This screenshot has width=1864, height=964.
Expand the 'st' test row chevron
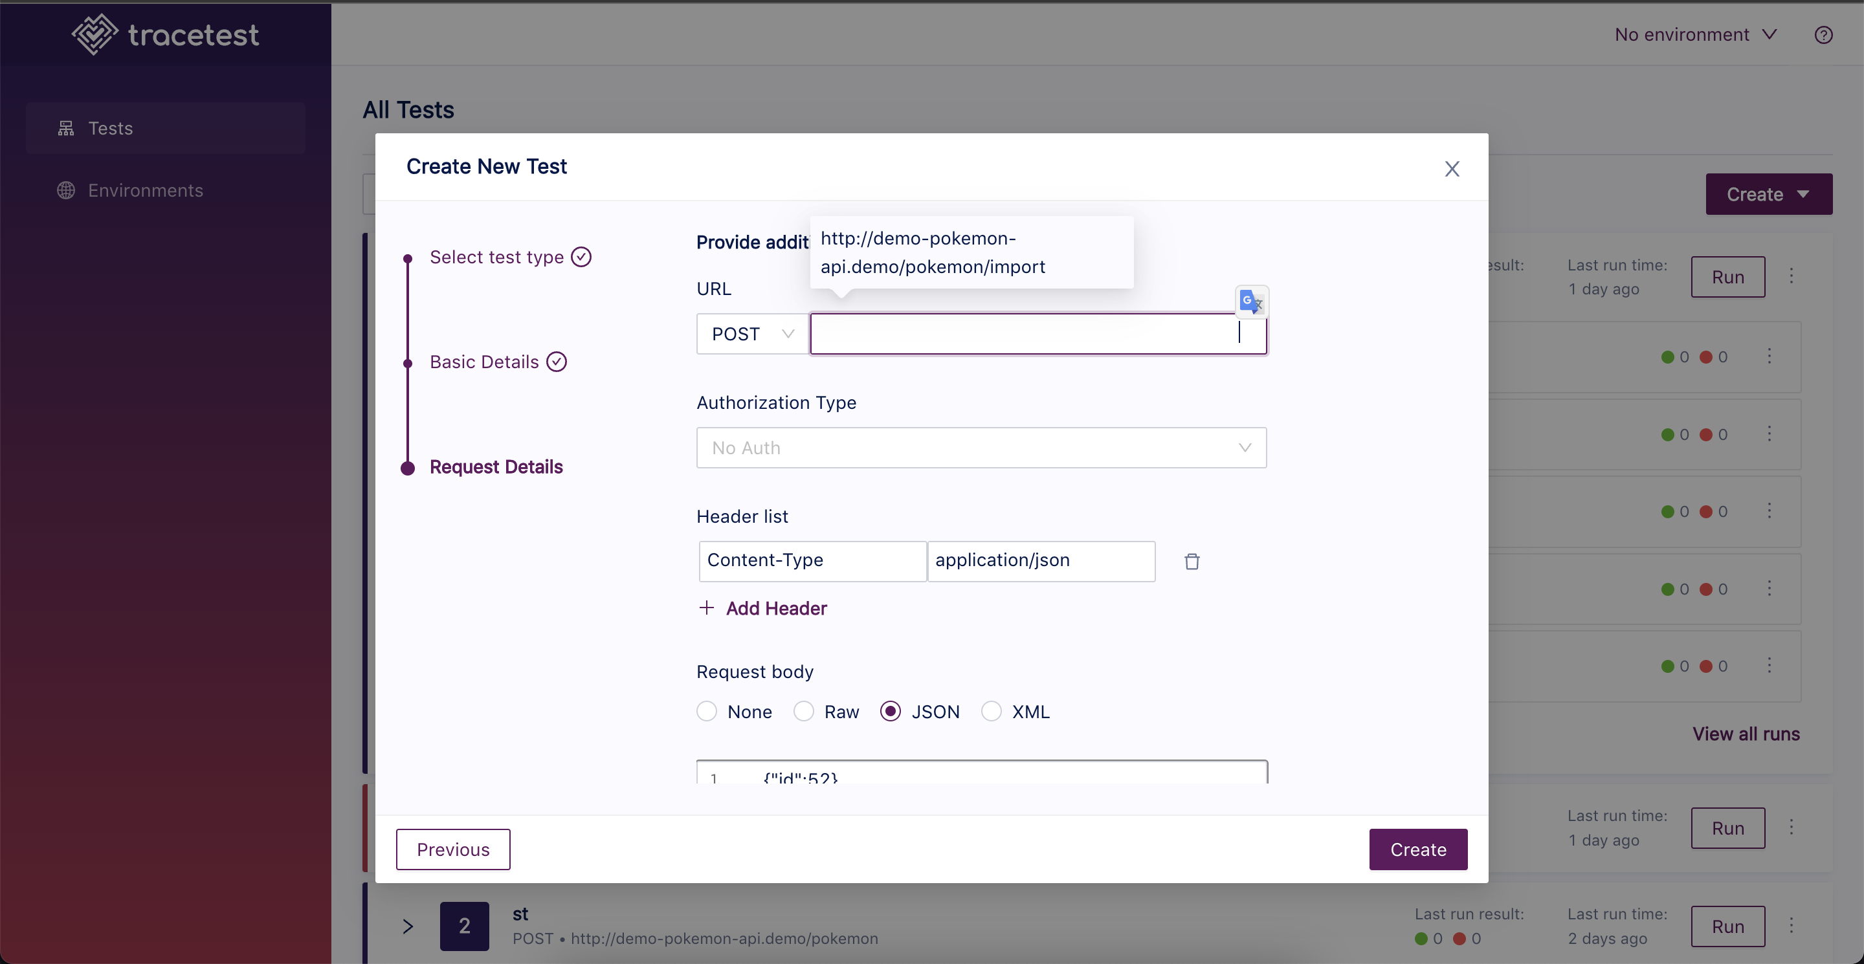coord(407,926)
